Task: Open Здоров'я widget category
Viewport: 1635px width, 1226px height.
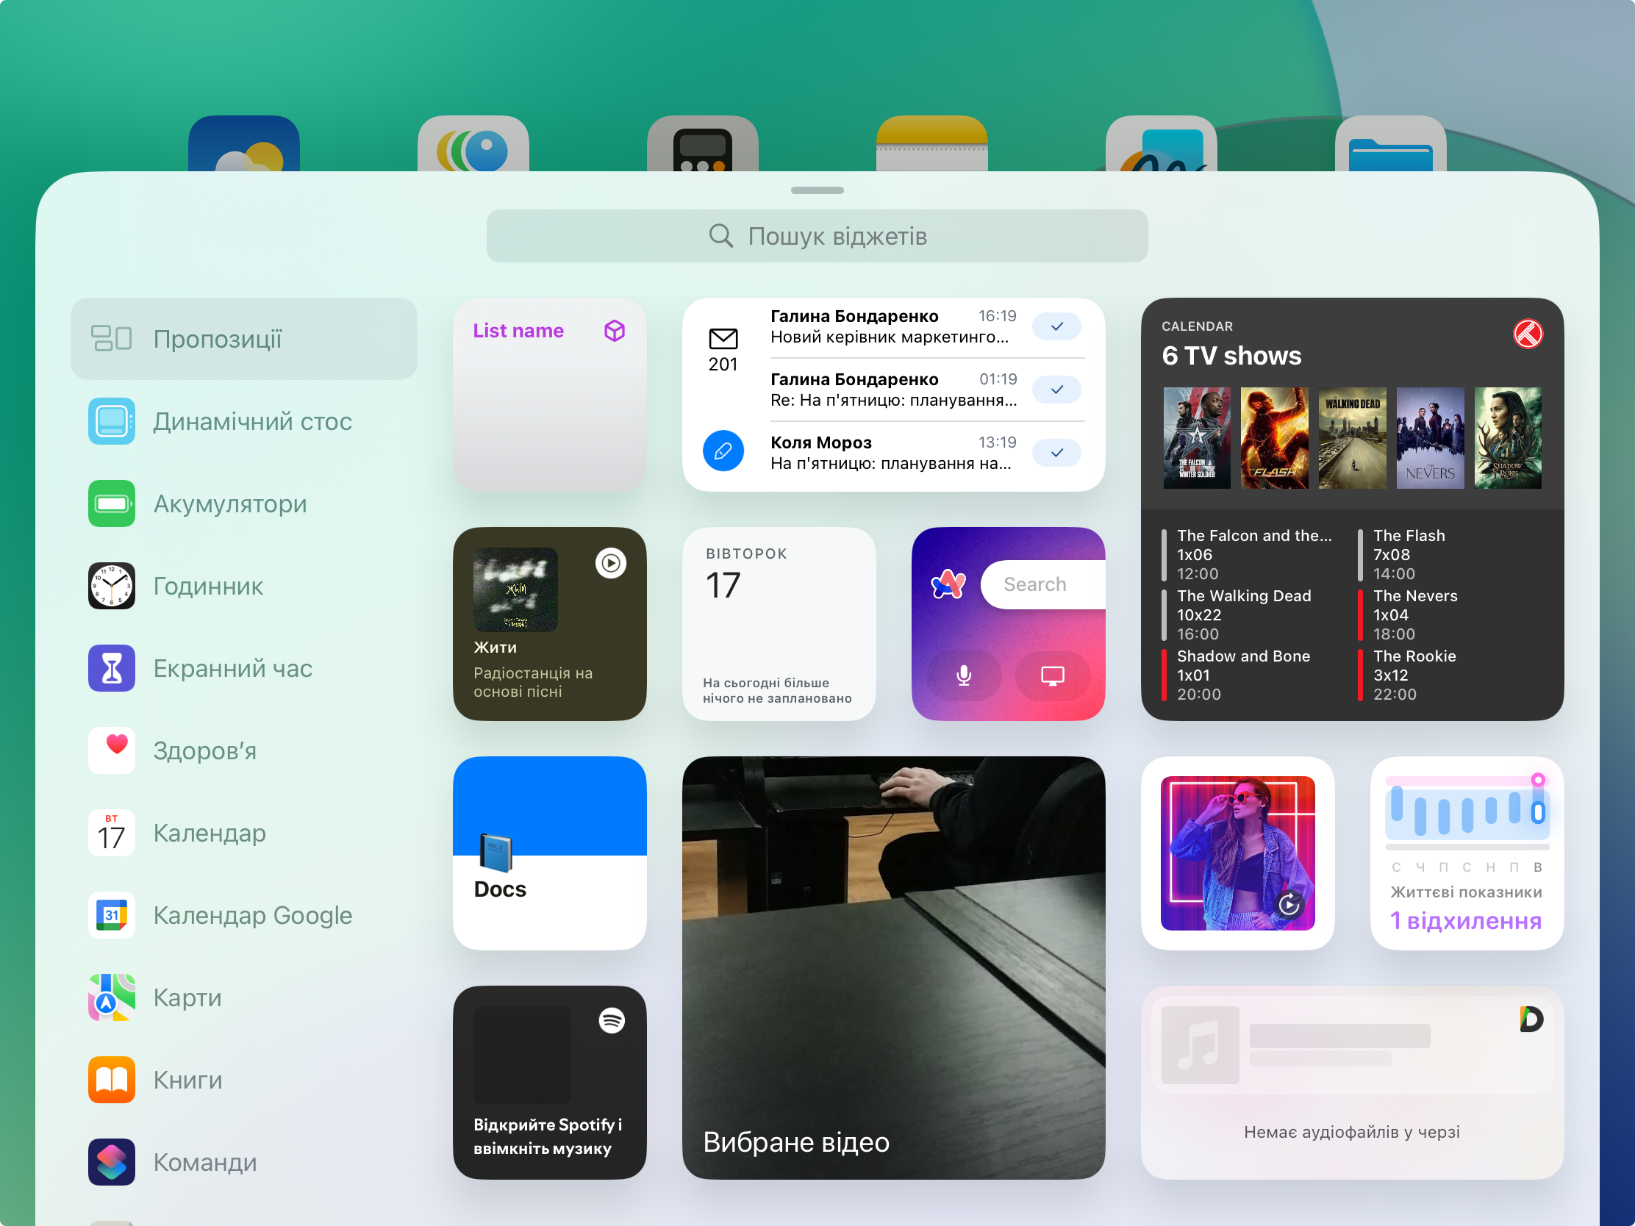Action: click(244, 750)
